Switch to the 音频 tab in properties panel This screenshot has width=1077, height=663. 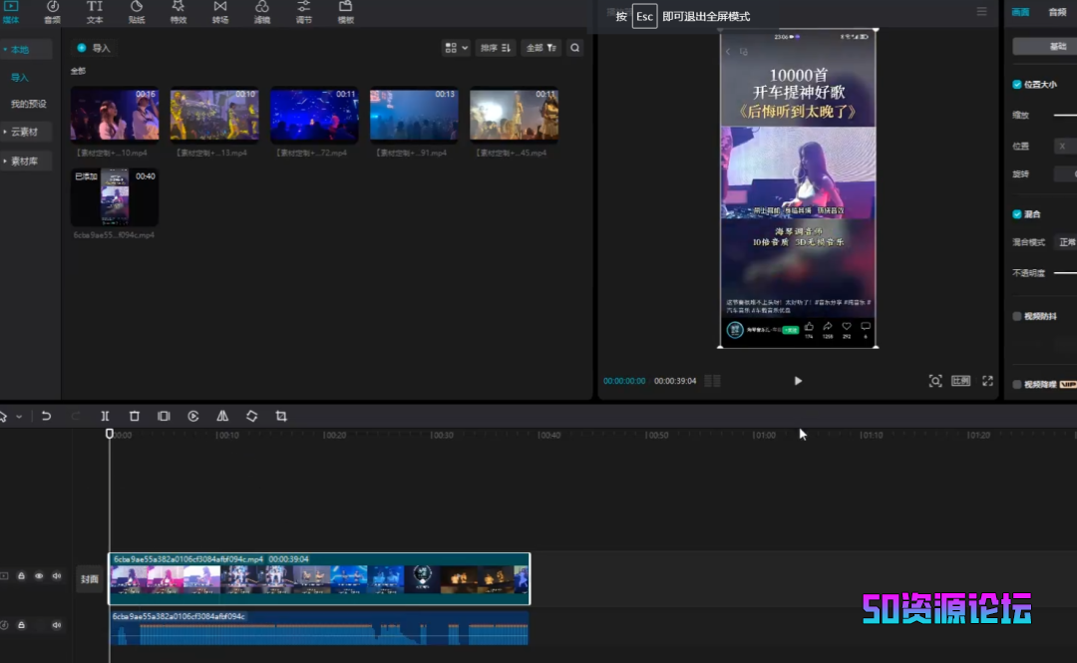pos(1057,12)
